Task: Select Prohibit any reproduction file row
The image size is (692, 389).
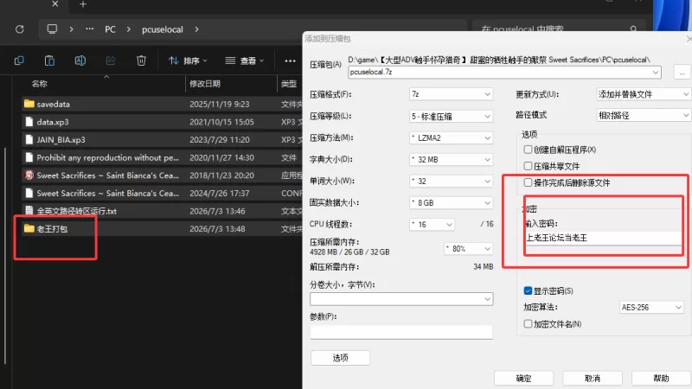Action: tap(162, 157)
